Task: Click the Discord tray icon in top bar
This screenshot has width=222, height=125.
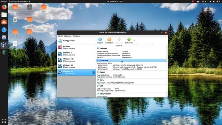Action: (198, 1)
